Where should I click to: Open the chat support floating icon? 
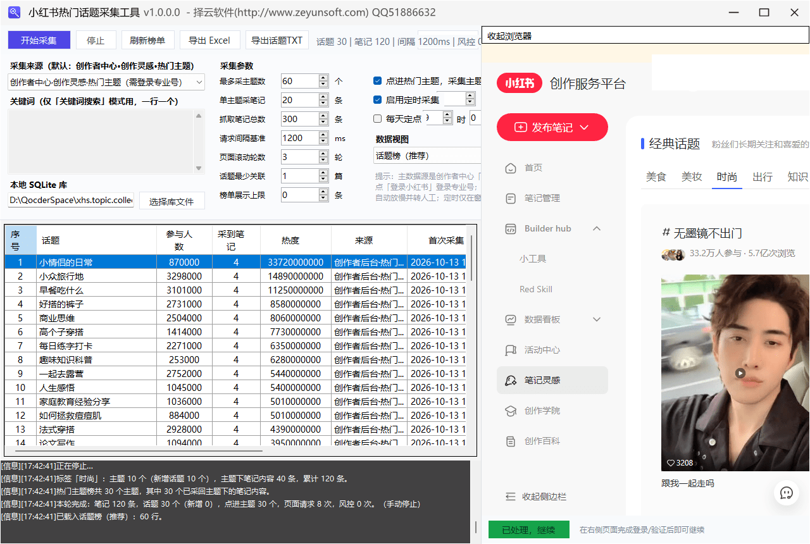point(787,493)
